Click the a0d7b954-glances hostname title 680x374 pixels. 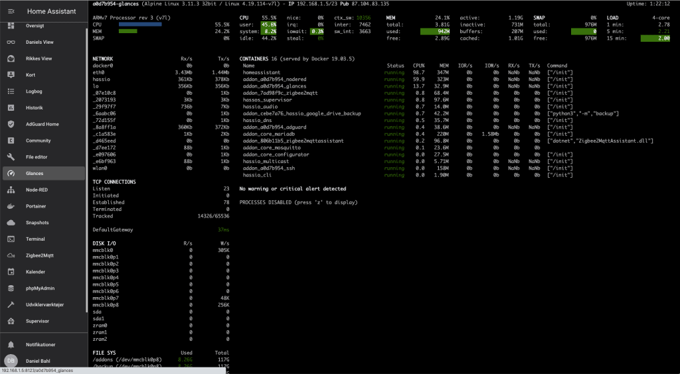pyautogui.click(x=116, y=4)
